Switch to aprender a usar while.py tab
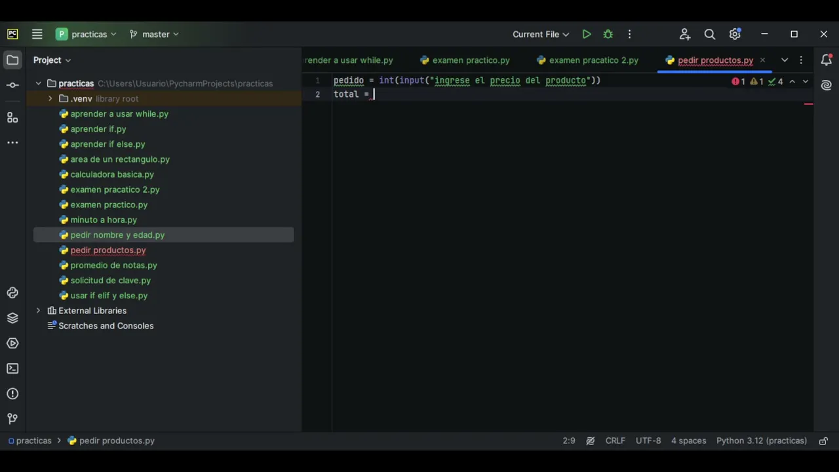This screenshot has width=839, height=472. 349,60
